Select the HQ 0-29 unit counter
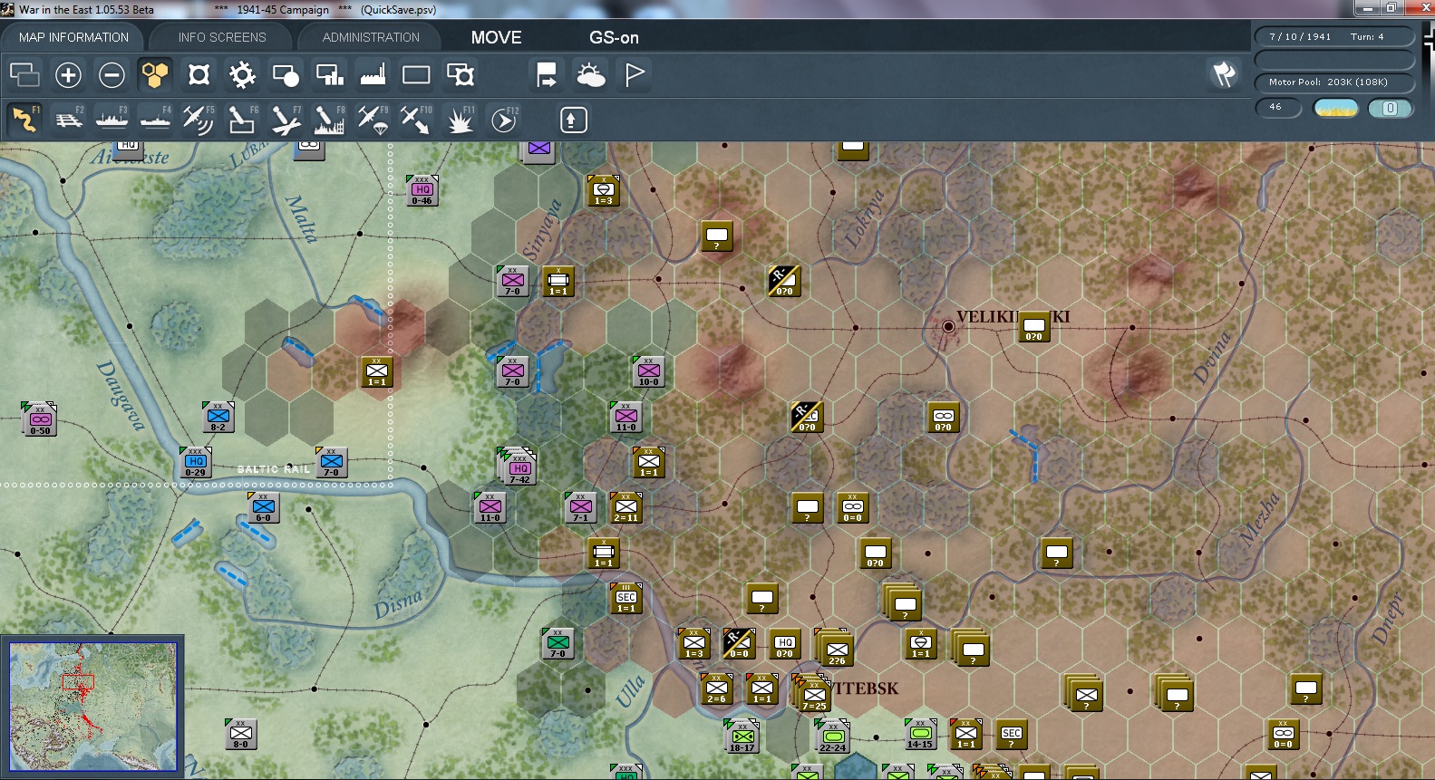This screenshot has height=780, width=1435. [x=196, y=462]
